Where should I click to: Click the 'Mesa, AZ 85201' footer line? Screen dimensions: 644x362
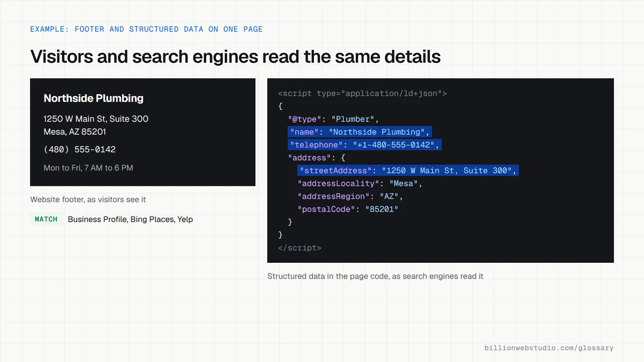[x=75, y=131]
